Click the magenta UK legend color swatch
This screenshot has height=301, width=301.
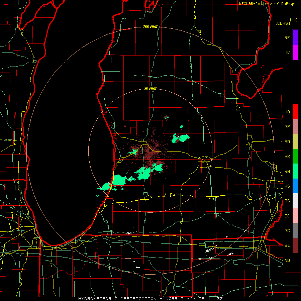(295, 53)
